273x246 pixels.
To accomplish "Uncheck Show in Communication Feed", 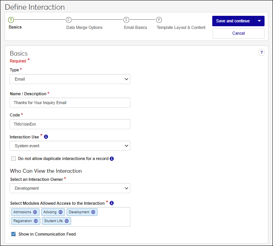I will click(x=13, y=234).
